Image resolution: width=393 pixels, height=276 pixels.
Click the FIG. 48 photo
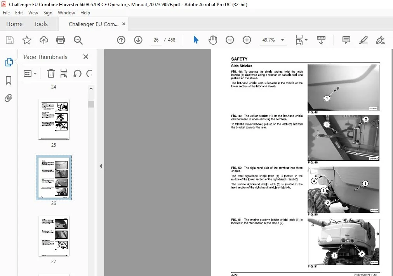[x=343, y=87]
